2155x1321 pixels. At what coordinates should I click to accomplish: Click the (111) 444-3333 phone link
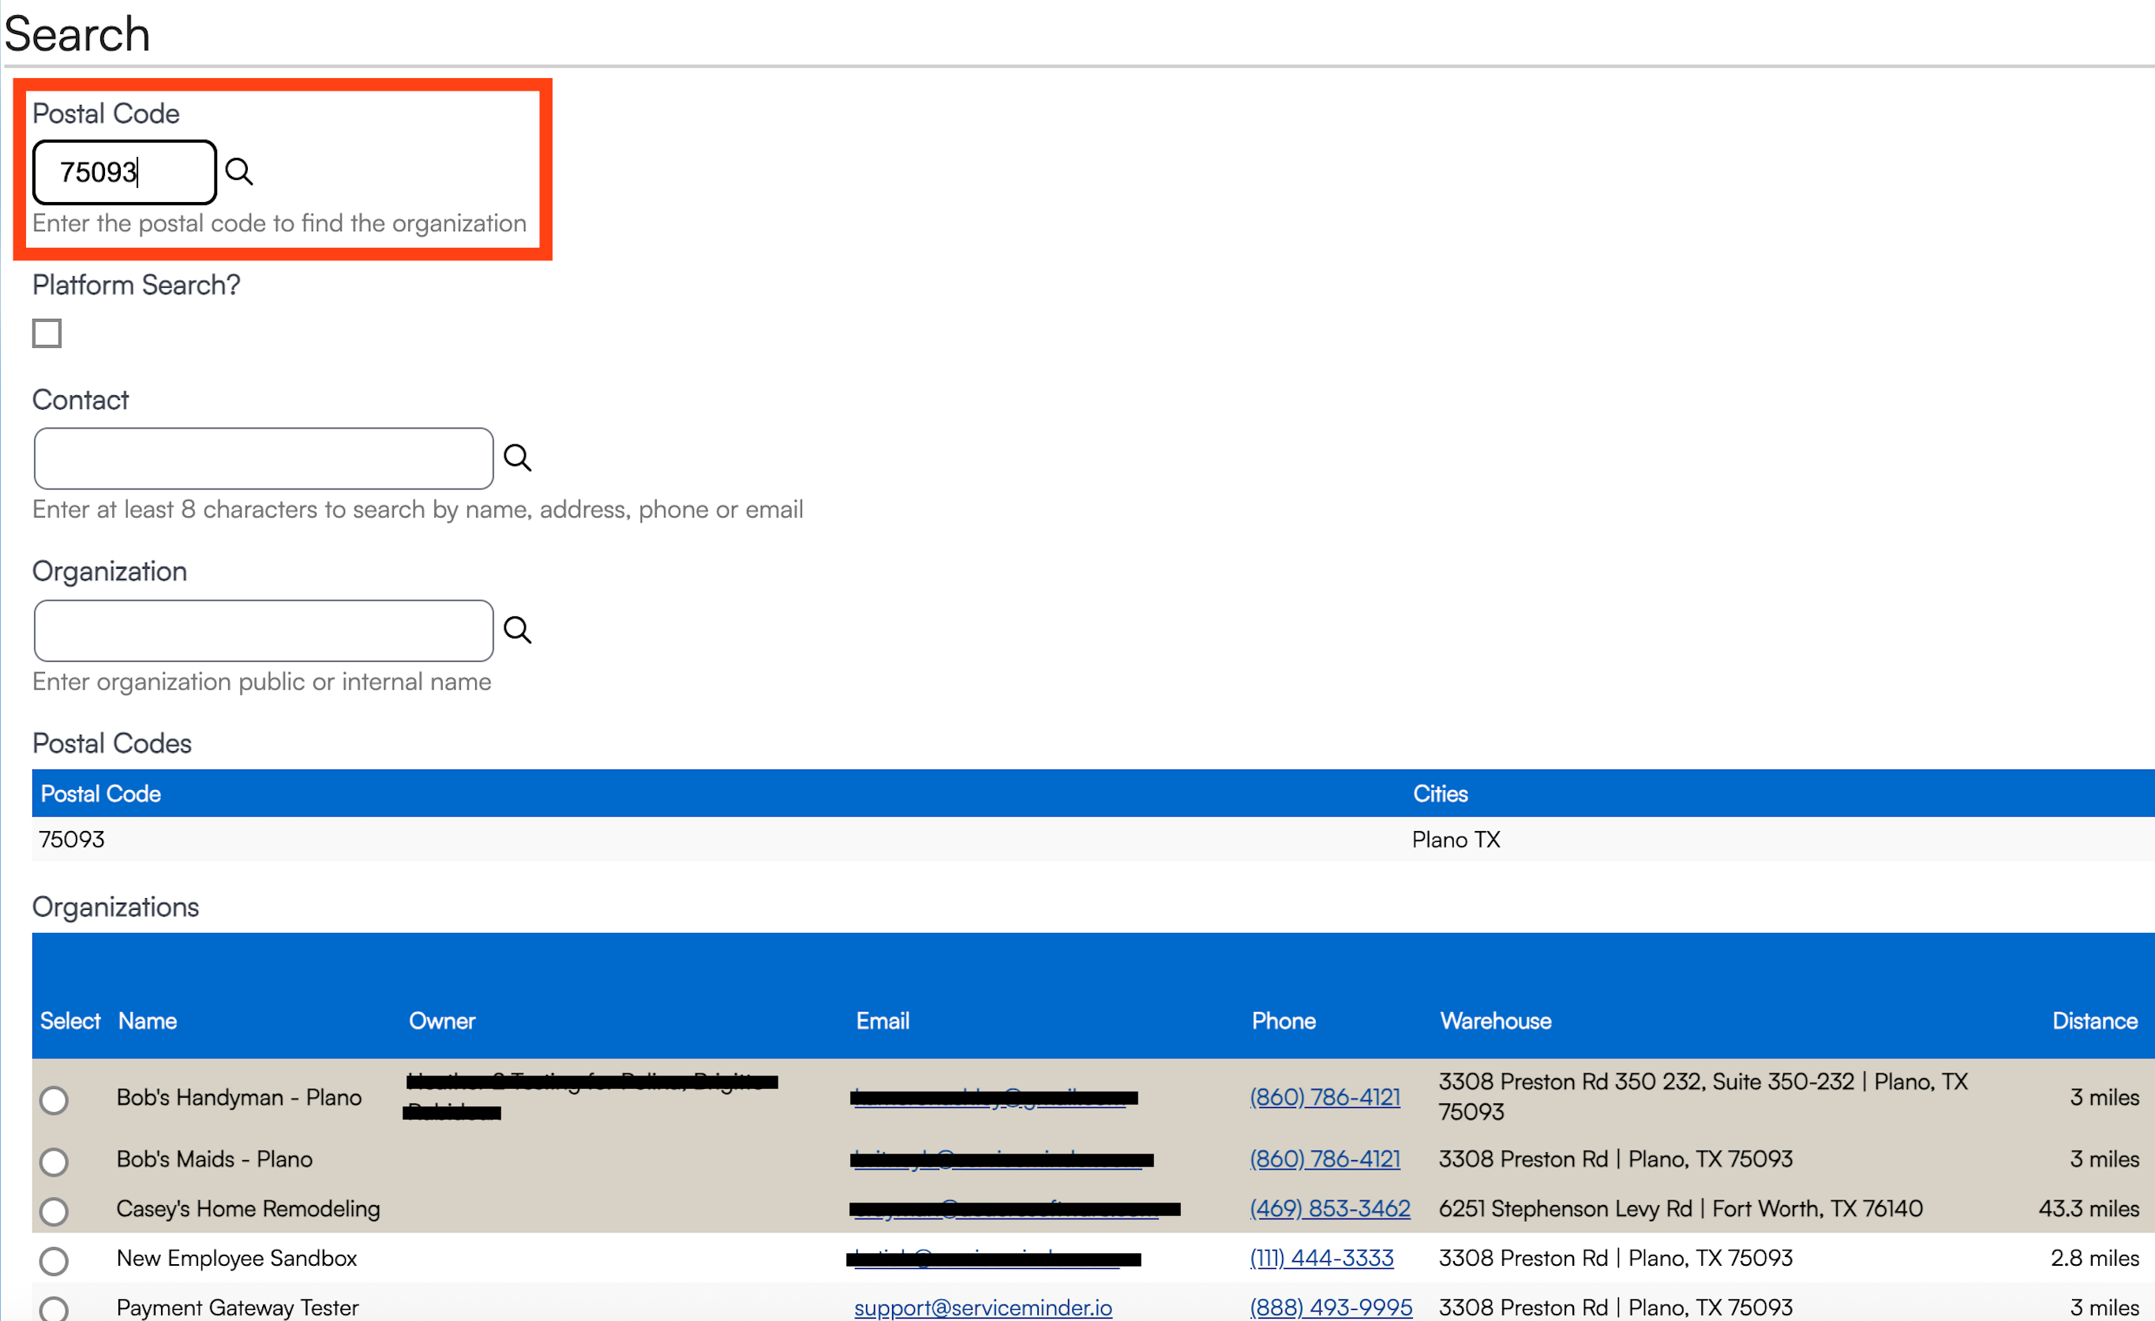pyautogui.click(x=1321, y=1258)
